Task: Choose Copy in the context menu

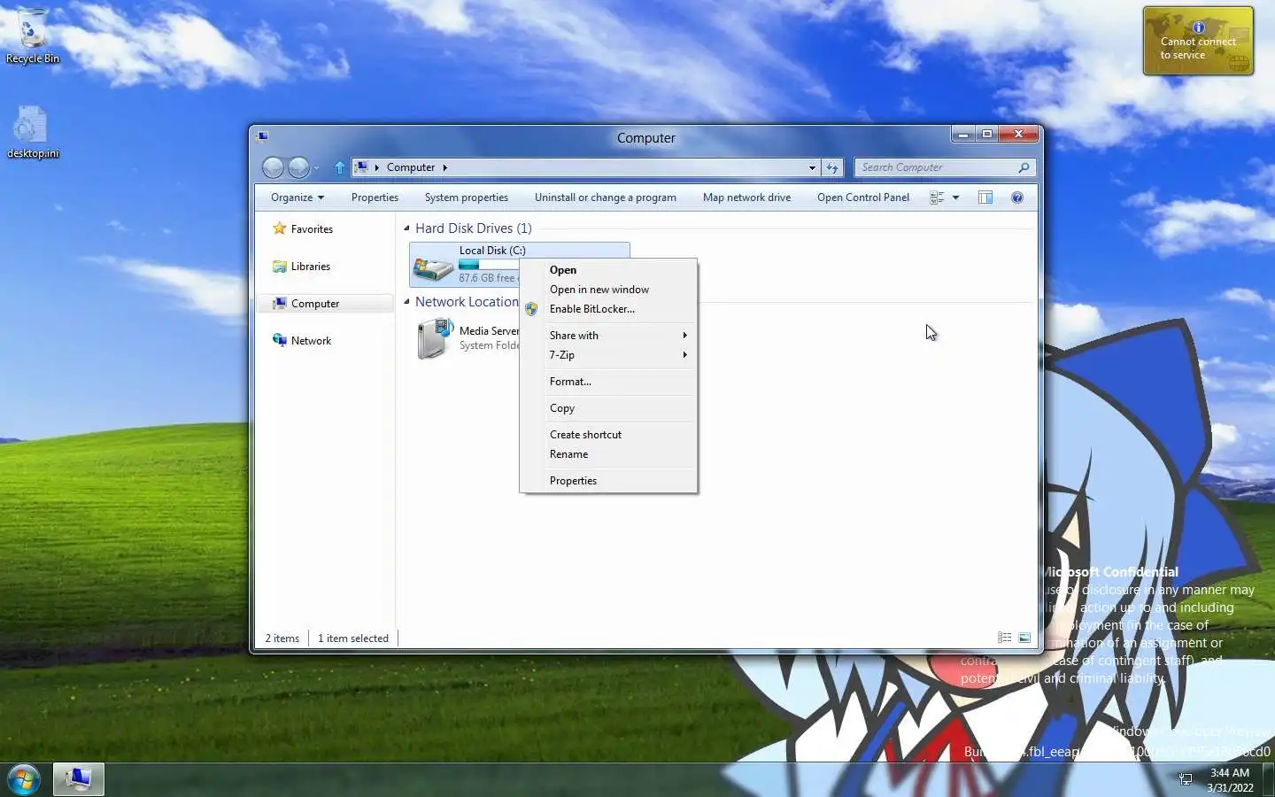Action: 608,408
